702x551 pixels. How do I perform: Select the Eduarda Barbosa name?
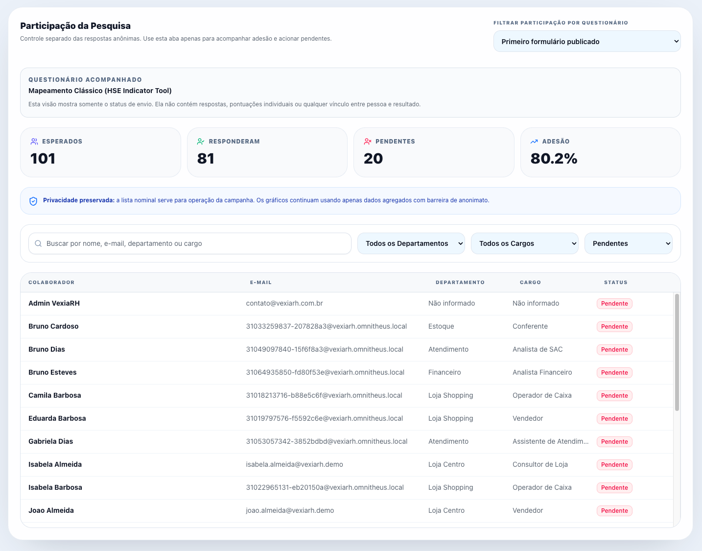(57, 418)
